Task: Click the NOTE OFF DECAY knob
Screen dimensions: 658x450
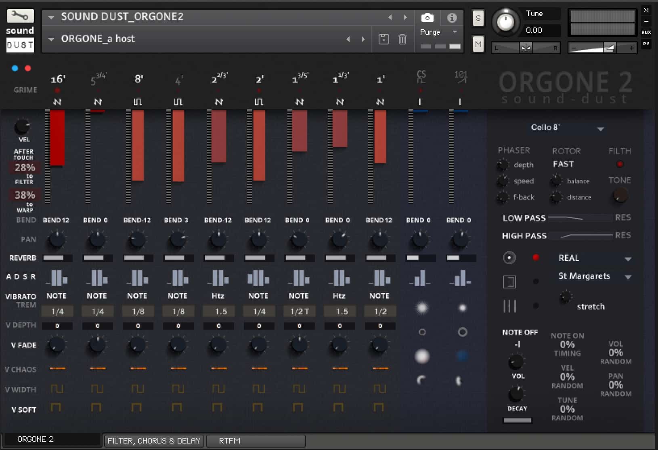Action: click(x=516, y=393)
